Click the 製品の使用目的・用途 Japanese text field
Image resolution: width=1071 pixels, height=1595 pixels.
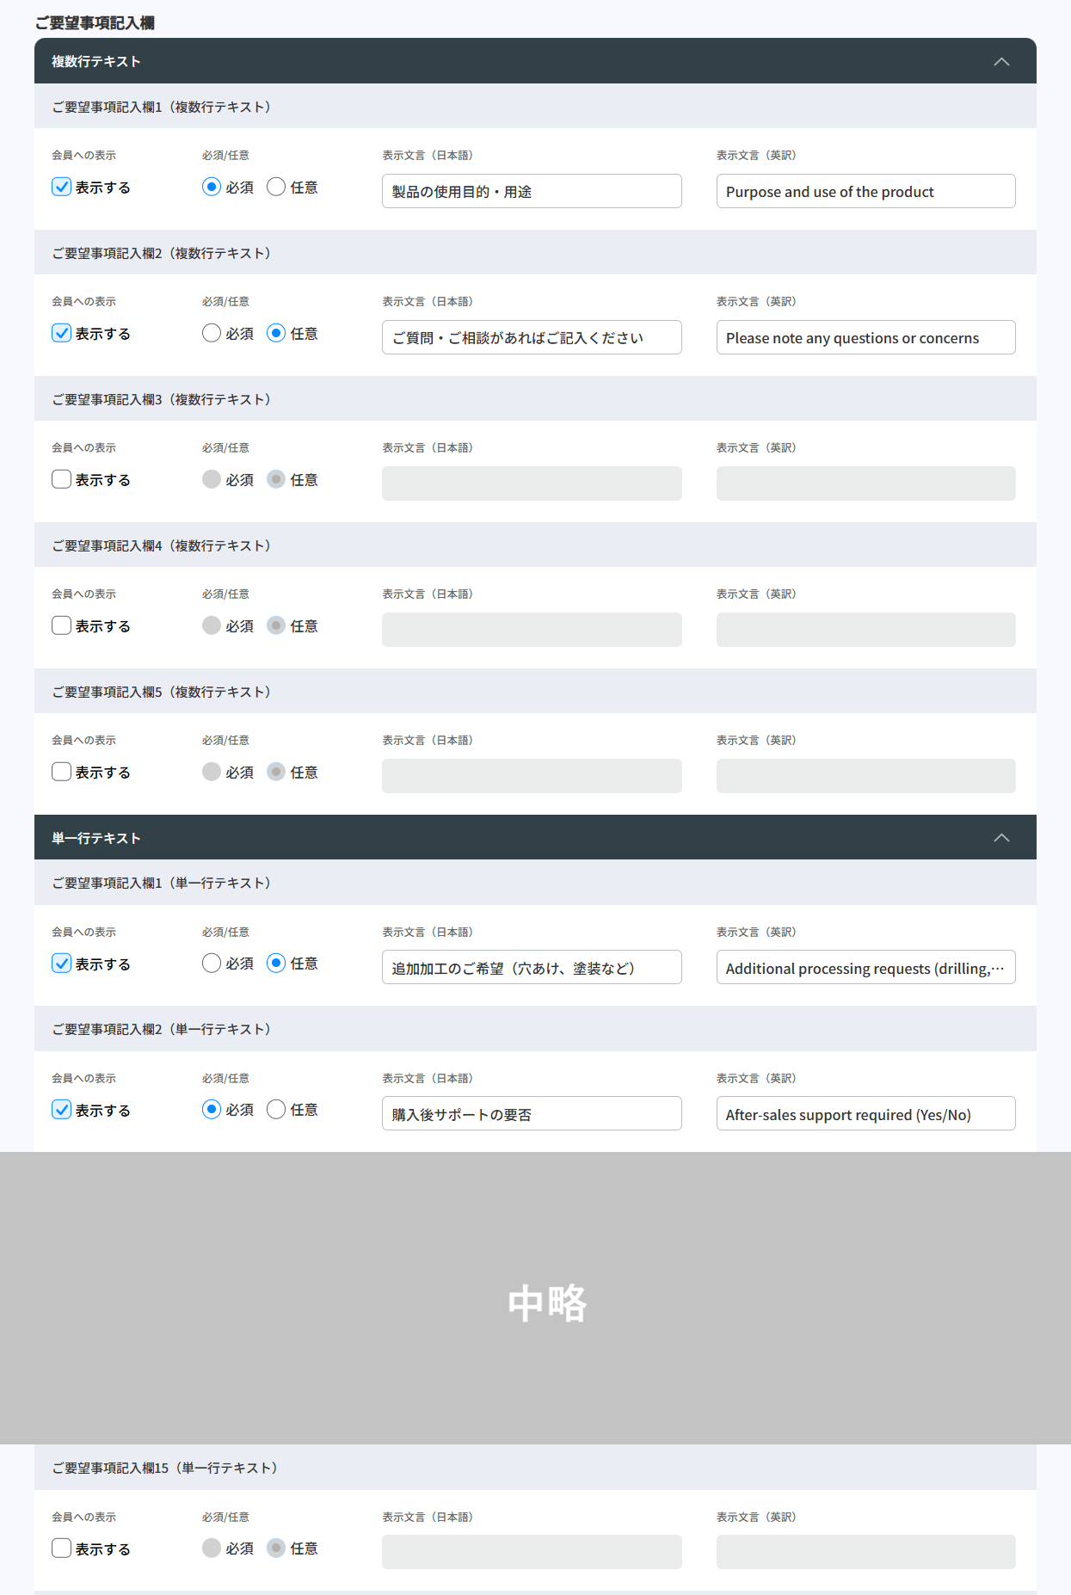point(532,191)
